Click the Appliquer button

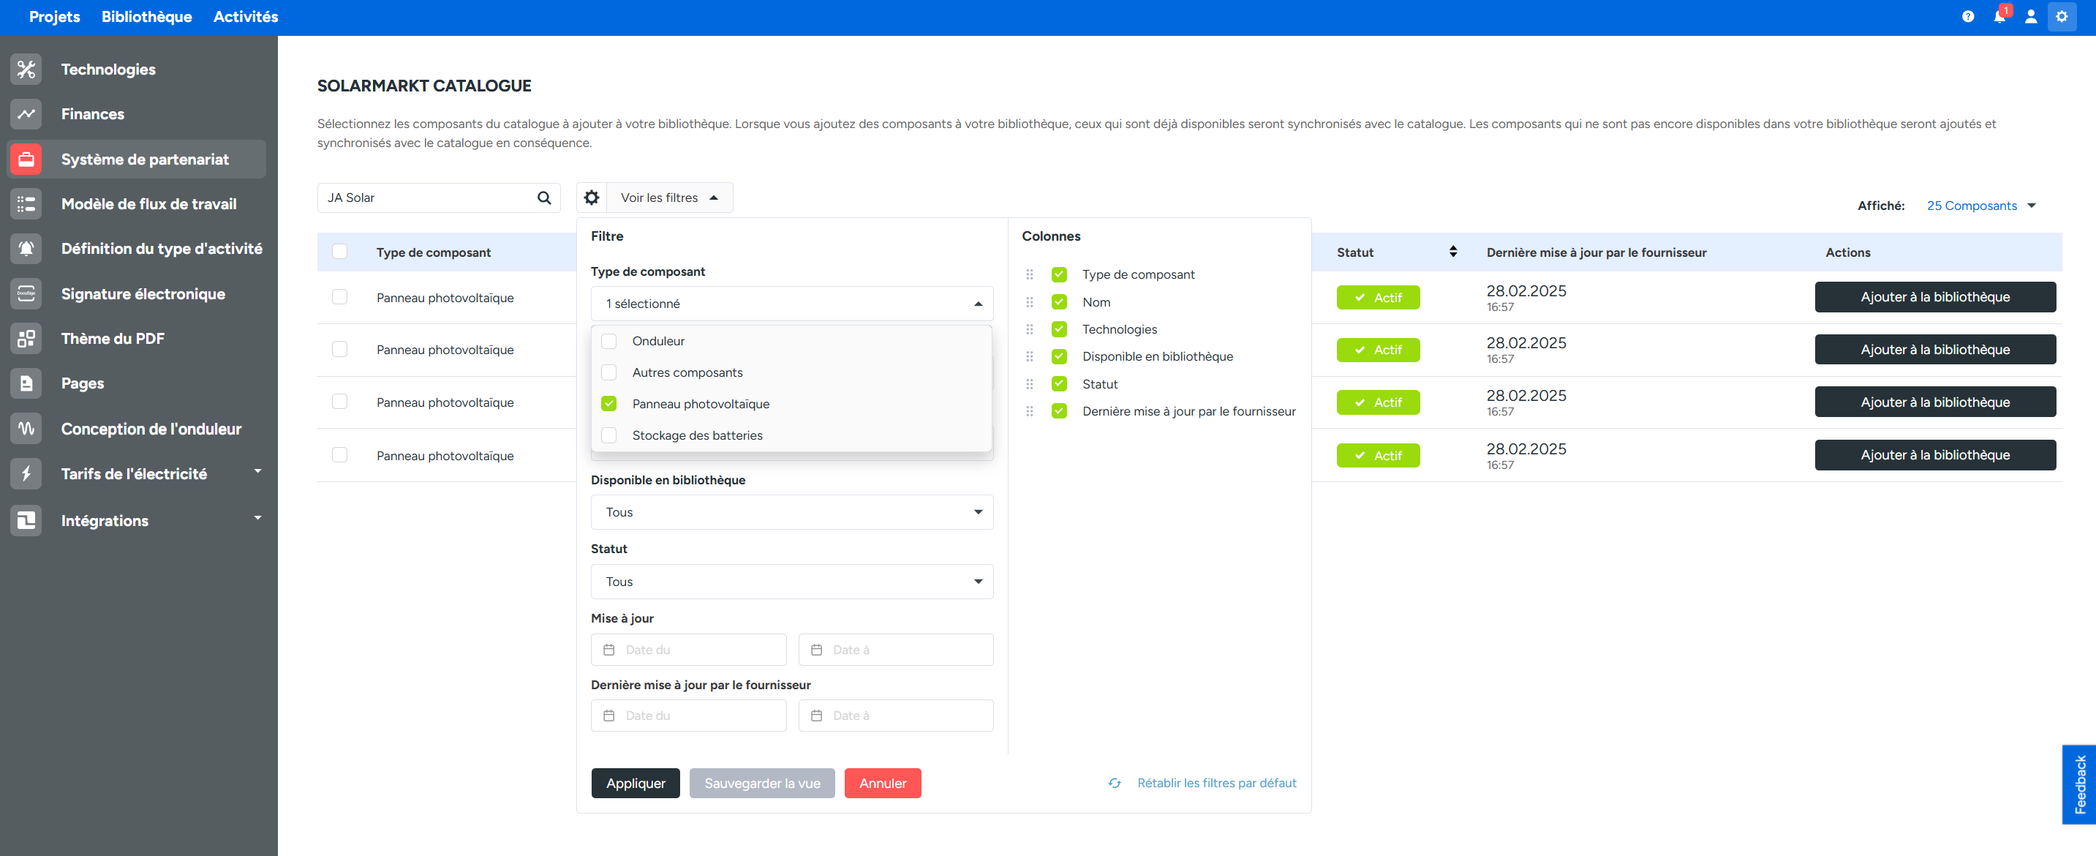pos(635,783)
